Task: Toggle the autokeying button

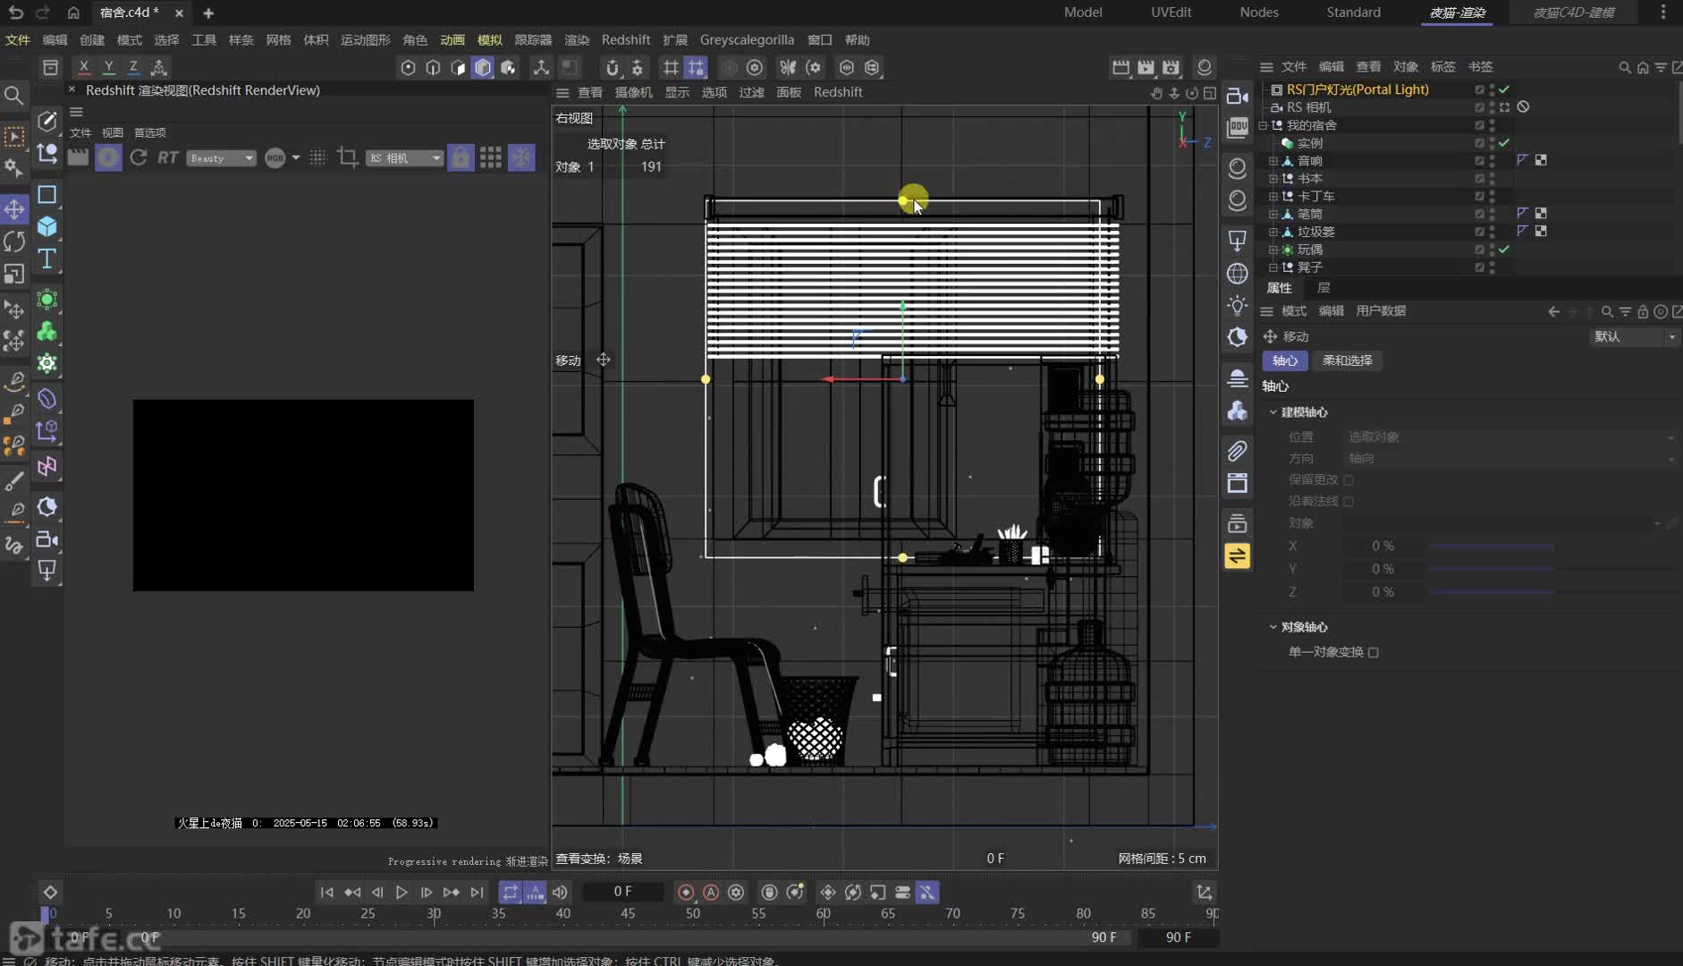Action: point(711,892)
